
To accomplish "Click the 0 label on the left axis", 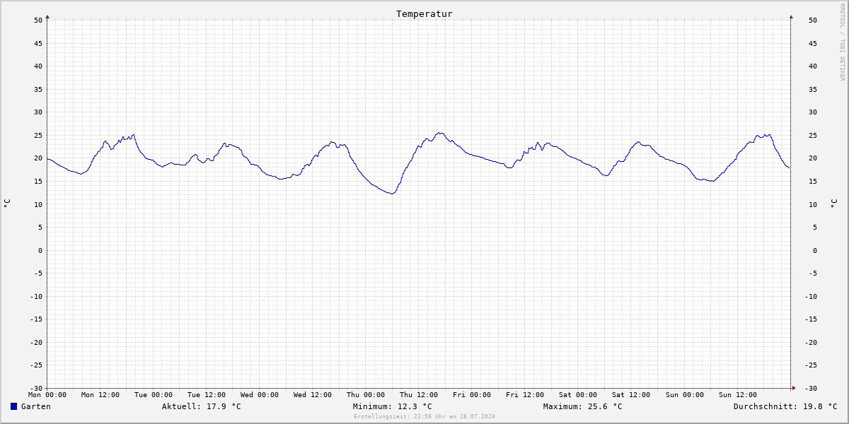I will point(41,250).
